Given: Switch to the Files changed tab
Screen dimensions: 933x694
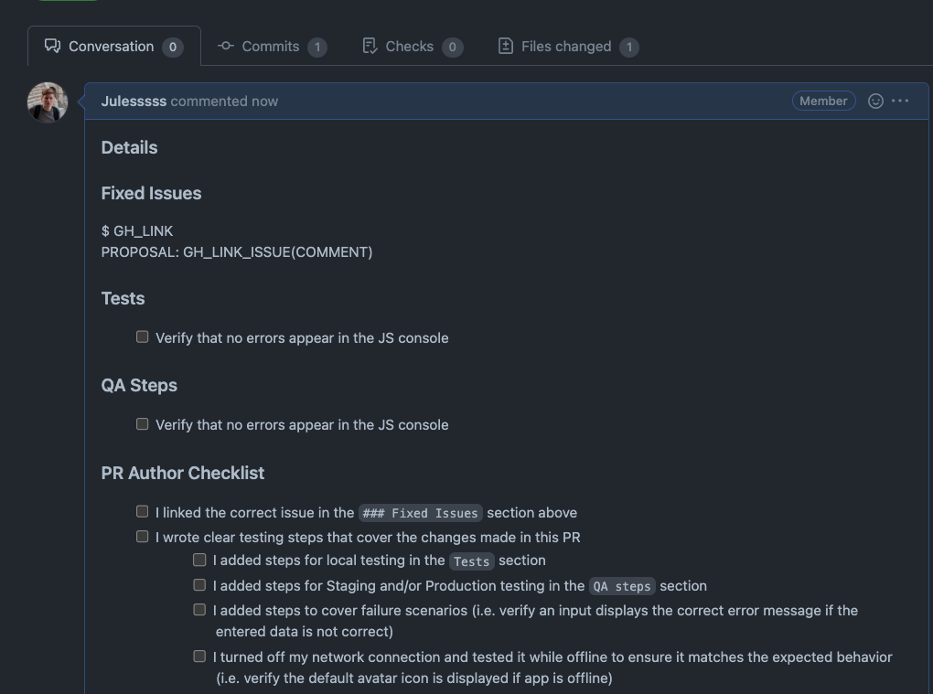Looking at the screenshot, I should (x=568, y=47).
